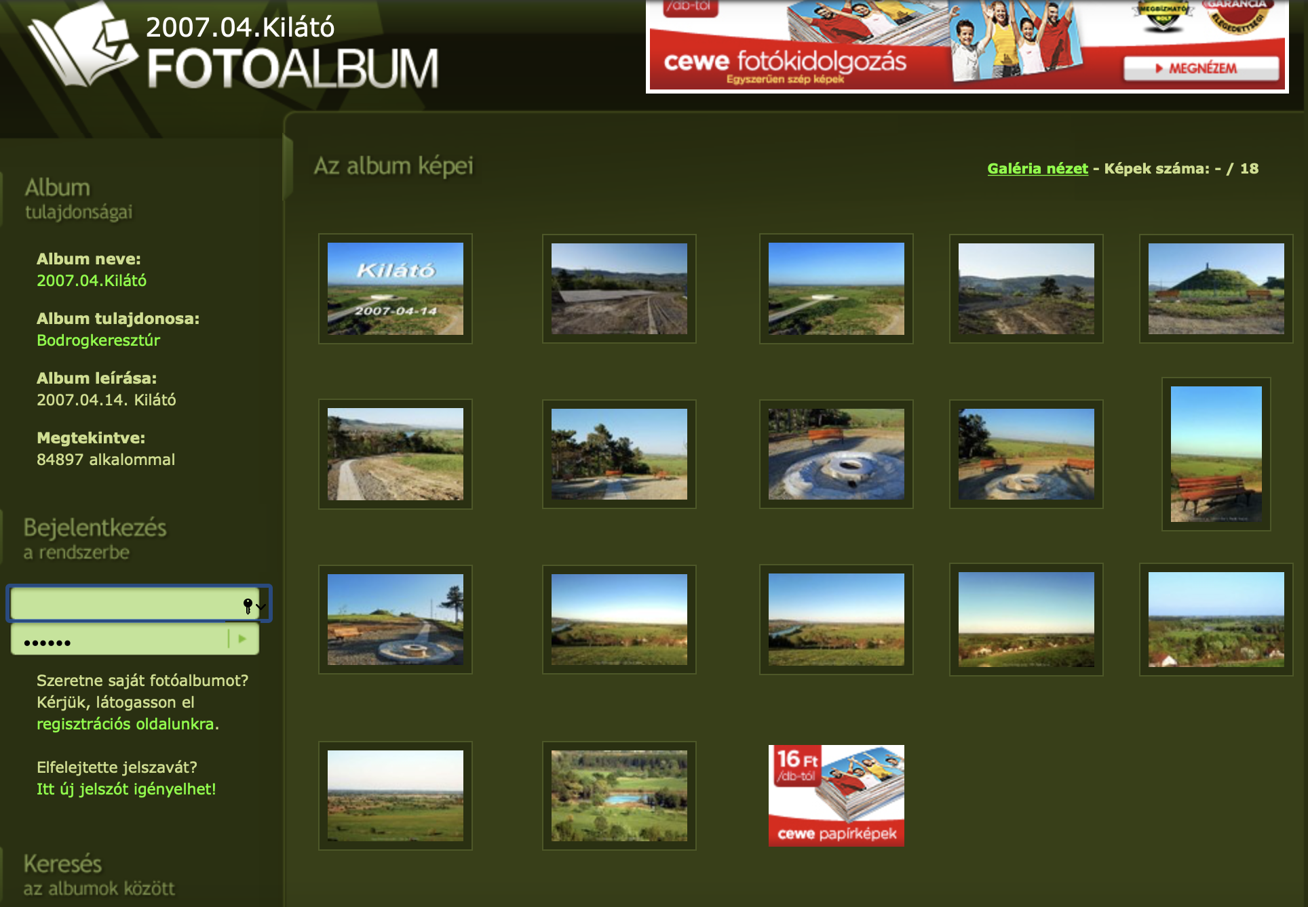Click the 2007.04.14. Kilátó description text
The width and height of the screenshot is (1308, 907).
click(107, 400)
